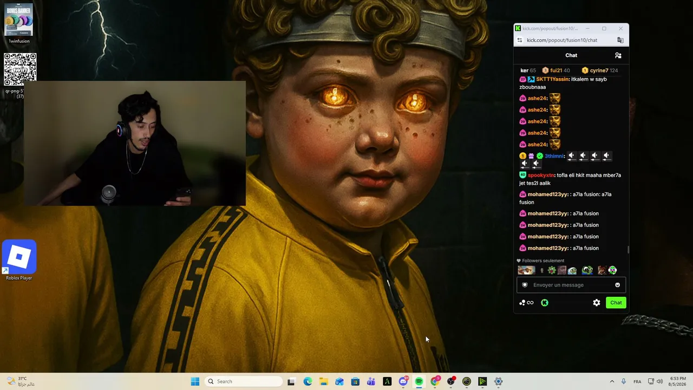
Task: Focus the 'Envoyer un message' input field
Action: click(571, 285)
